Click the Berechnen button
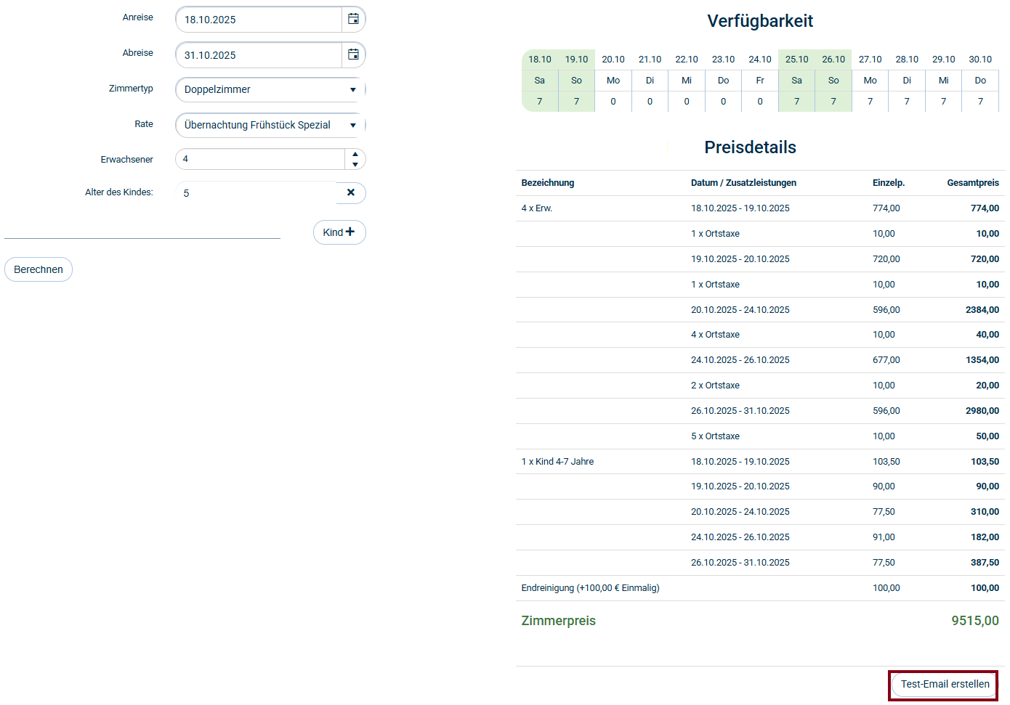1010x705 pixels. [38, 269]
